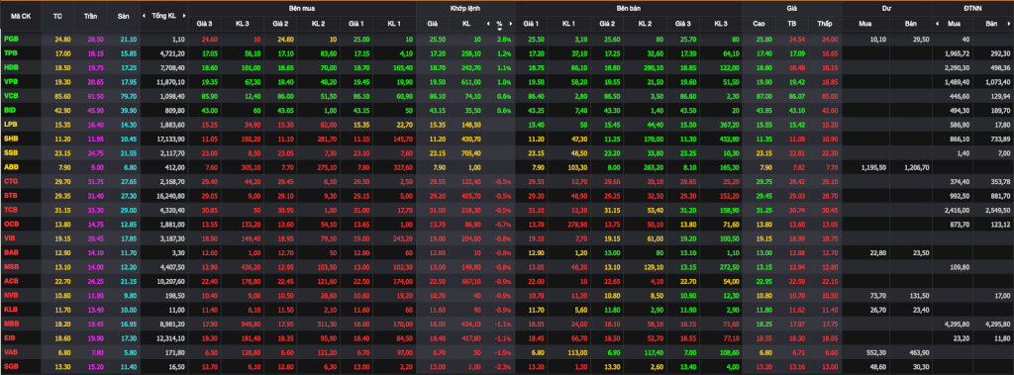Open the SHB stock symbol

point(11,139)
